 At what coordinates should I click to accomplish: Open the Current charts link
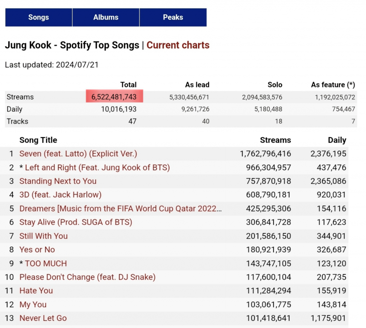(x=178, y=45)
